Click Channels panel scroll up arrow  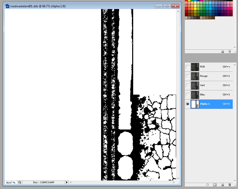pyautogui.click(x=235, y=65)
